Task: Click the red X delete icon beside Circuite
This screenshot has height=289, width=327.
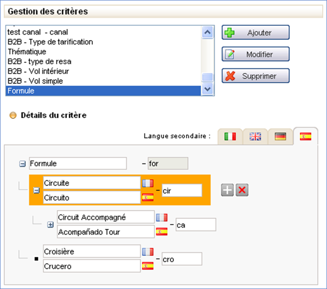Action: tap(242, 190)
